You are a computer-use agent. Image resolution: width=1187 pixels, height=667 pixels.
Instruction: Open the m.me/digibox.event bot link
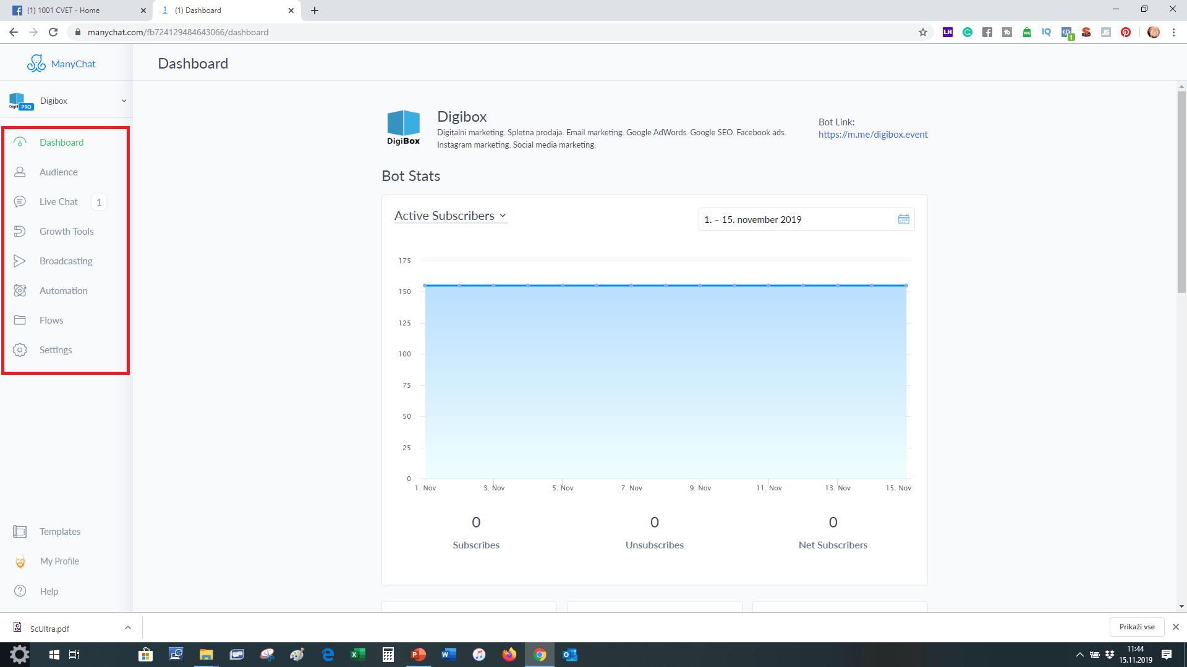pos(872,135)
